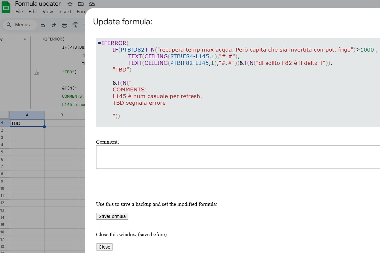Click the COMMENTS: line in formula editor

coord(130,89)
